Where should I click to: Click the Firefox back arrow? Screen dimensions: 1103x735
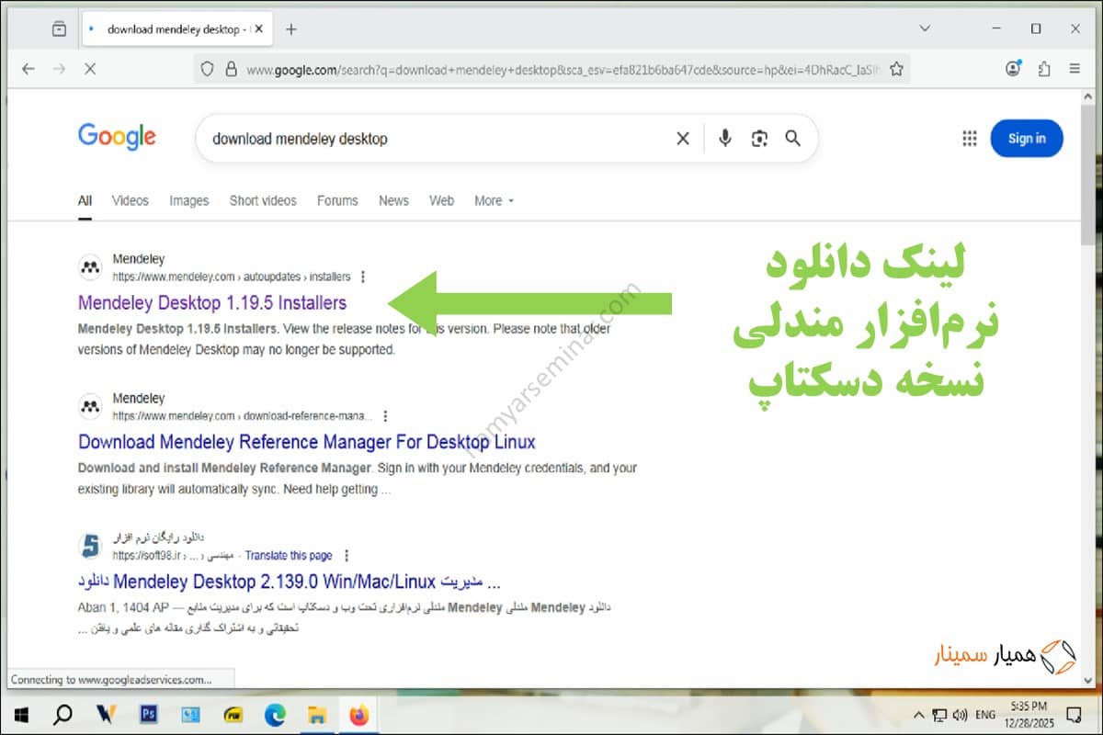tap(28, 69)
